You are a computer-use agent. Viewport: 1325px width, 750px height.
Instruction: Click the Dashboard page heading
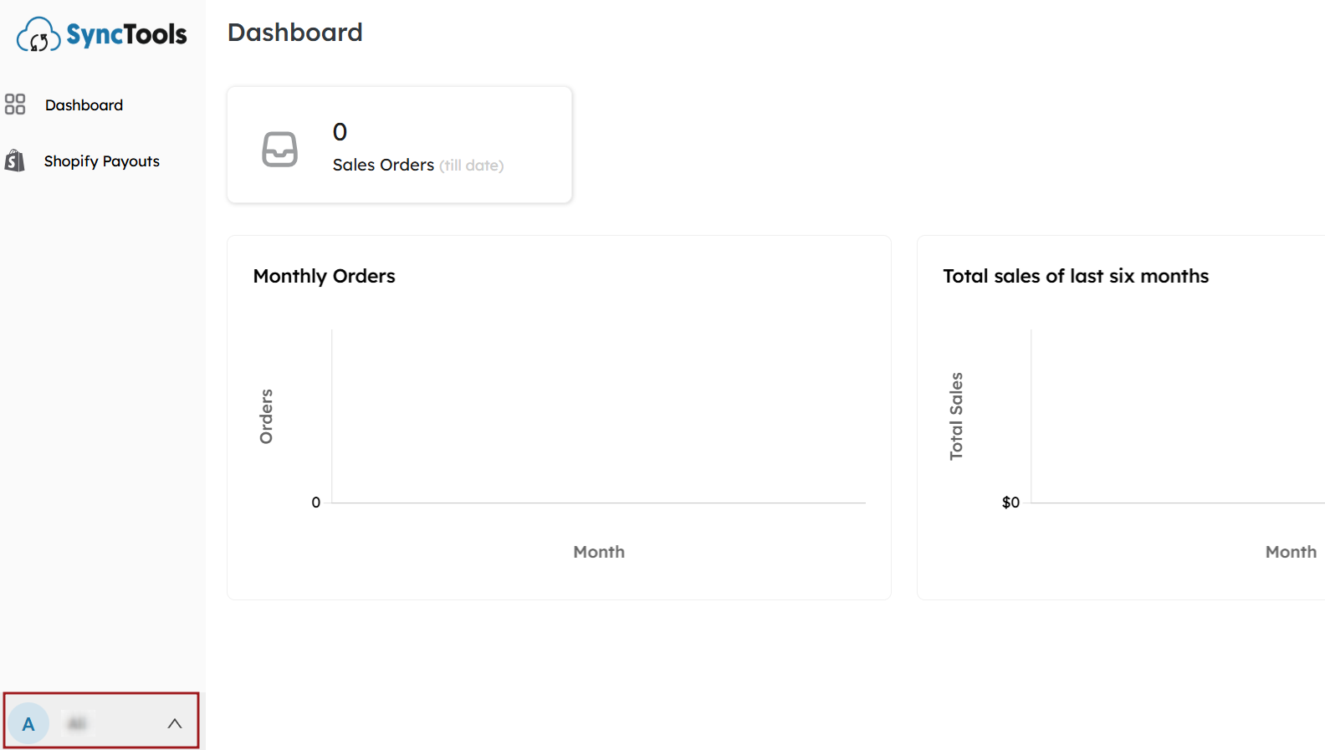click(295, 33)
